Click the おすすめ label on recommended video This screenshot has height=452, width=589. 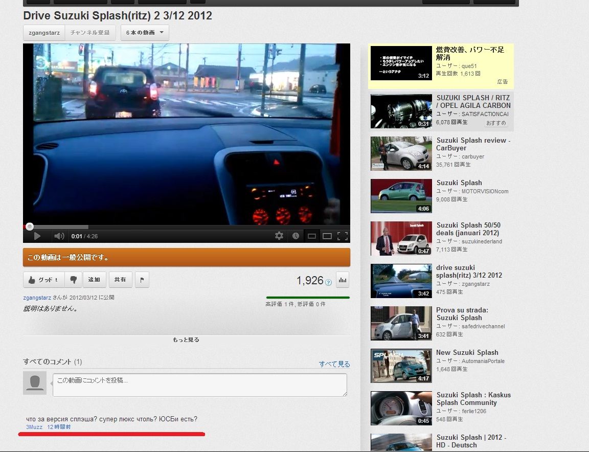tap(496, 123)
